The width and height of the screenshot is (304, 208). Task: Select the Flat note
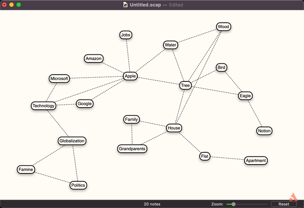tap(205, 156)
